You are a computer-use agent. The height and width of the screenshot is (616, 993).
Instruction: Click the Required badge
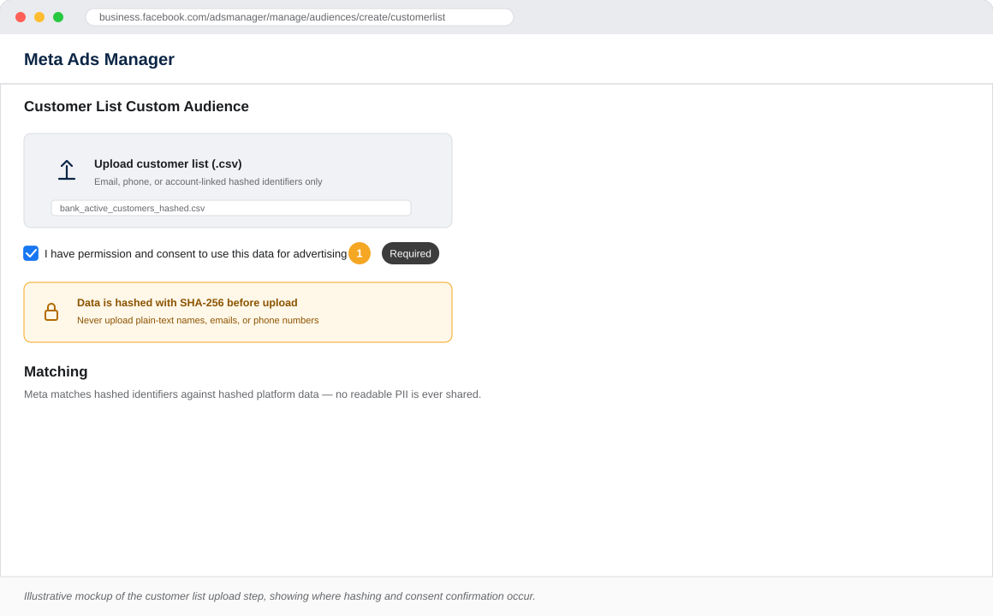pyautogui.click(x=410, y=253)
